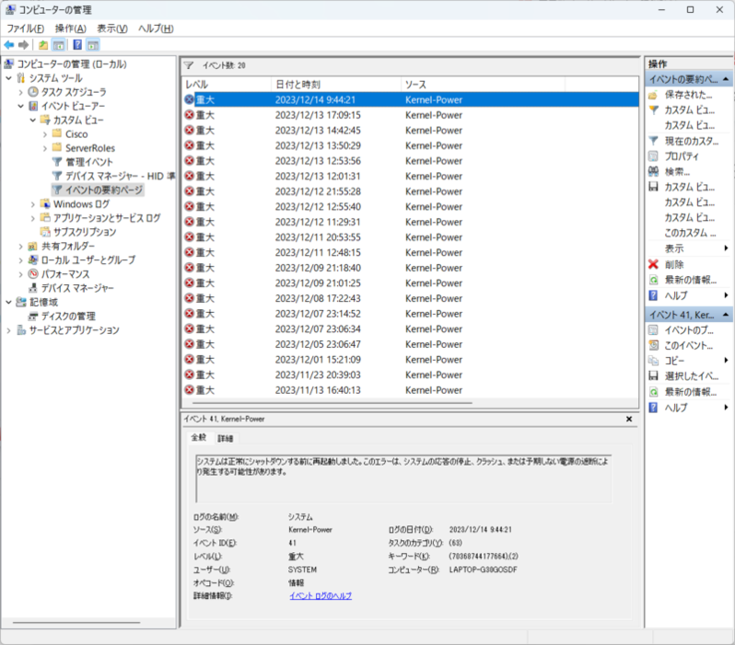Click the red 削除 (Delete) action
This screenshot has width=735, height=645.
pyautogui.click(x=673, y=264)
